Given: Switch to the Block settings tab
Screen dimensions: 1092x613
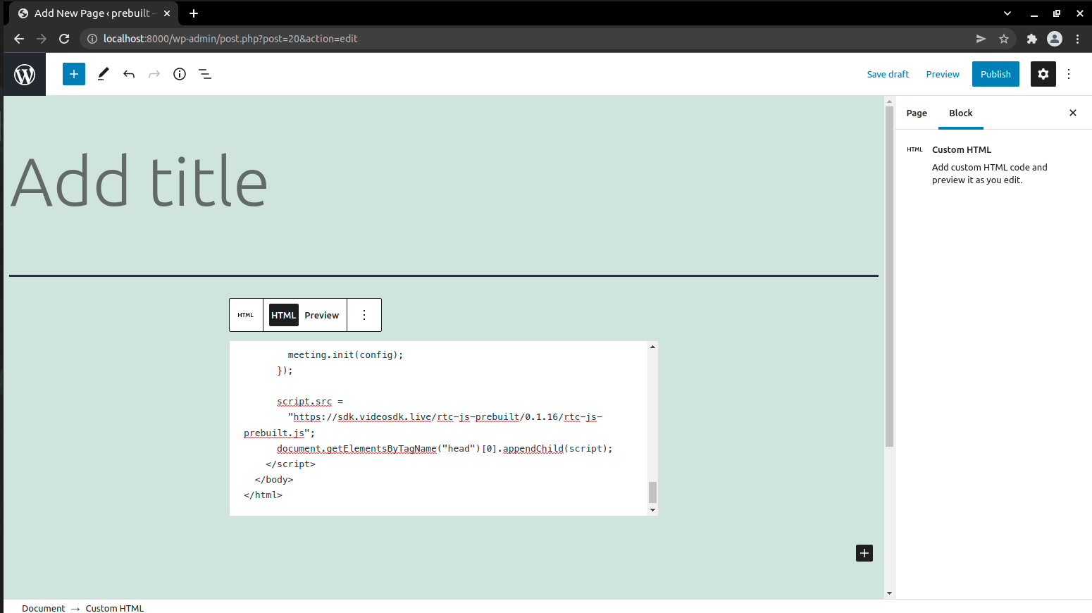Looking at the screenshot, I should (x=961, y=113).
